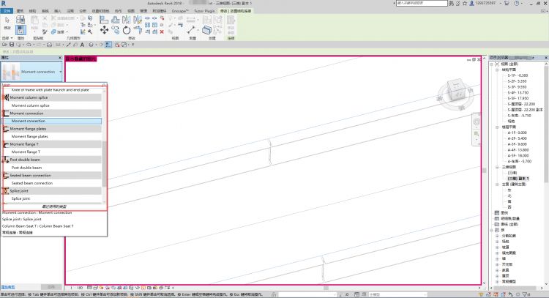Collapse the 视图 (全部) root node

(492, 64)
